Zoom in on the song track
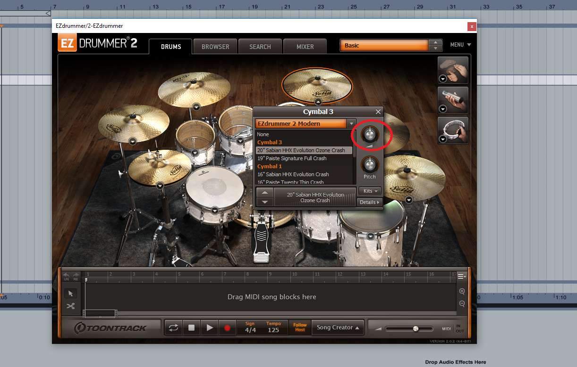Viewport: 577px width, 367px height. click(x=462, y=292)
